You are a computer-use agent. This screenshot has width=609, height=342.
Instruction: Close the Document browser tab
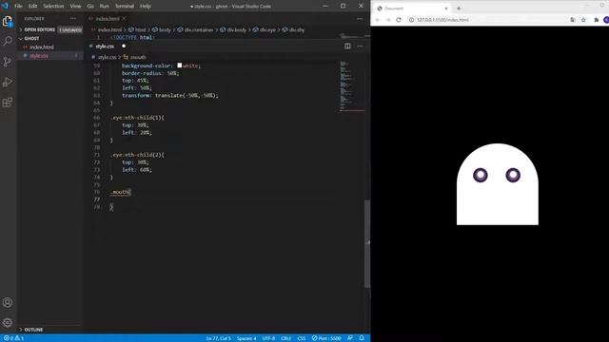(446, 9)
